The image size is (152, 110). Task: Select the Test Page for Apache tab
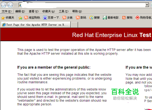click(36, 25)
